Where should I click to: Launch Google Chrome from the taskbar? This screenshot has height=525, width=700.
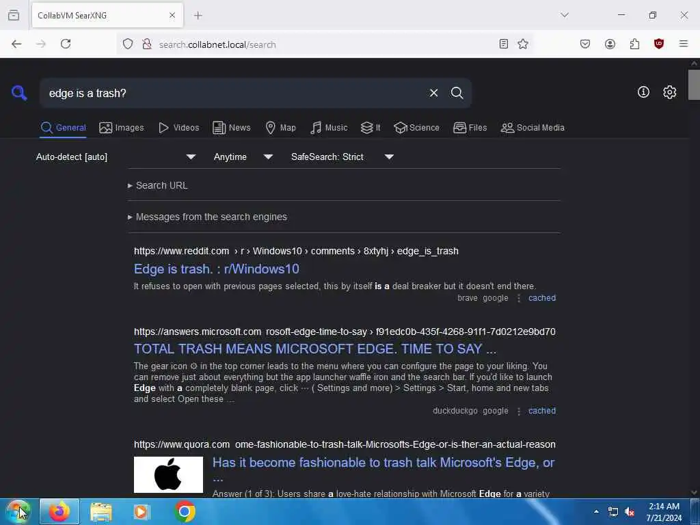click(185, 511)
